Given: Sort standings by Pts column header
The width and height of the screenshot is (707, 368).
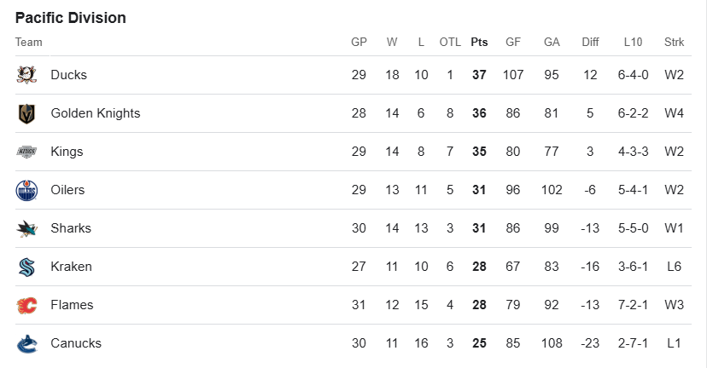Looking at the screenshot, I should point(479,42).
